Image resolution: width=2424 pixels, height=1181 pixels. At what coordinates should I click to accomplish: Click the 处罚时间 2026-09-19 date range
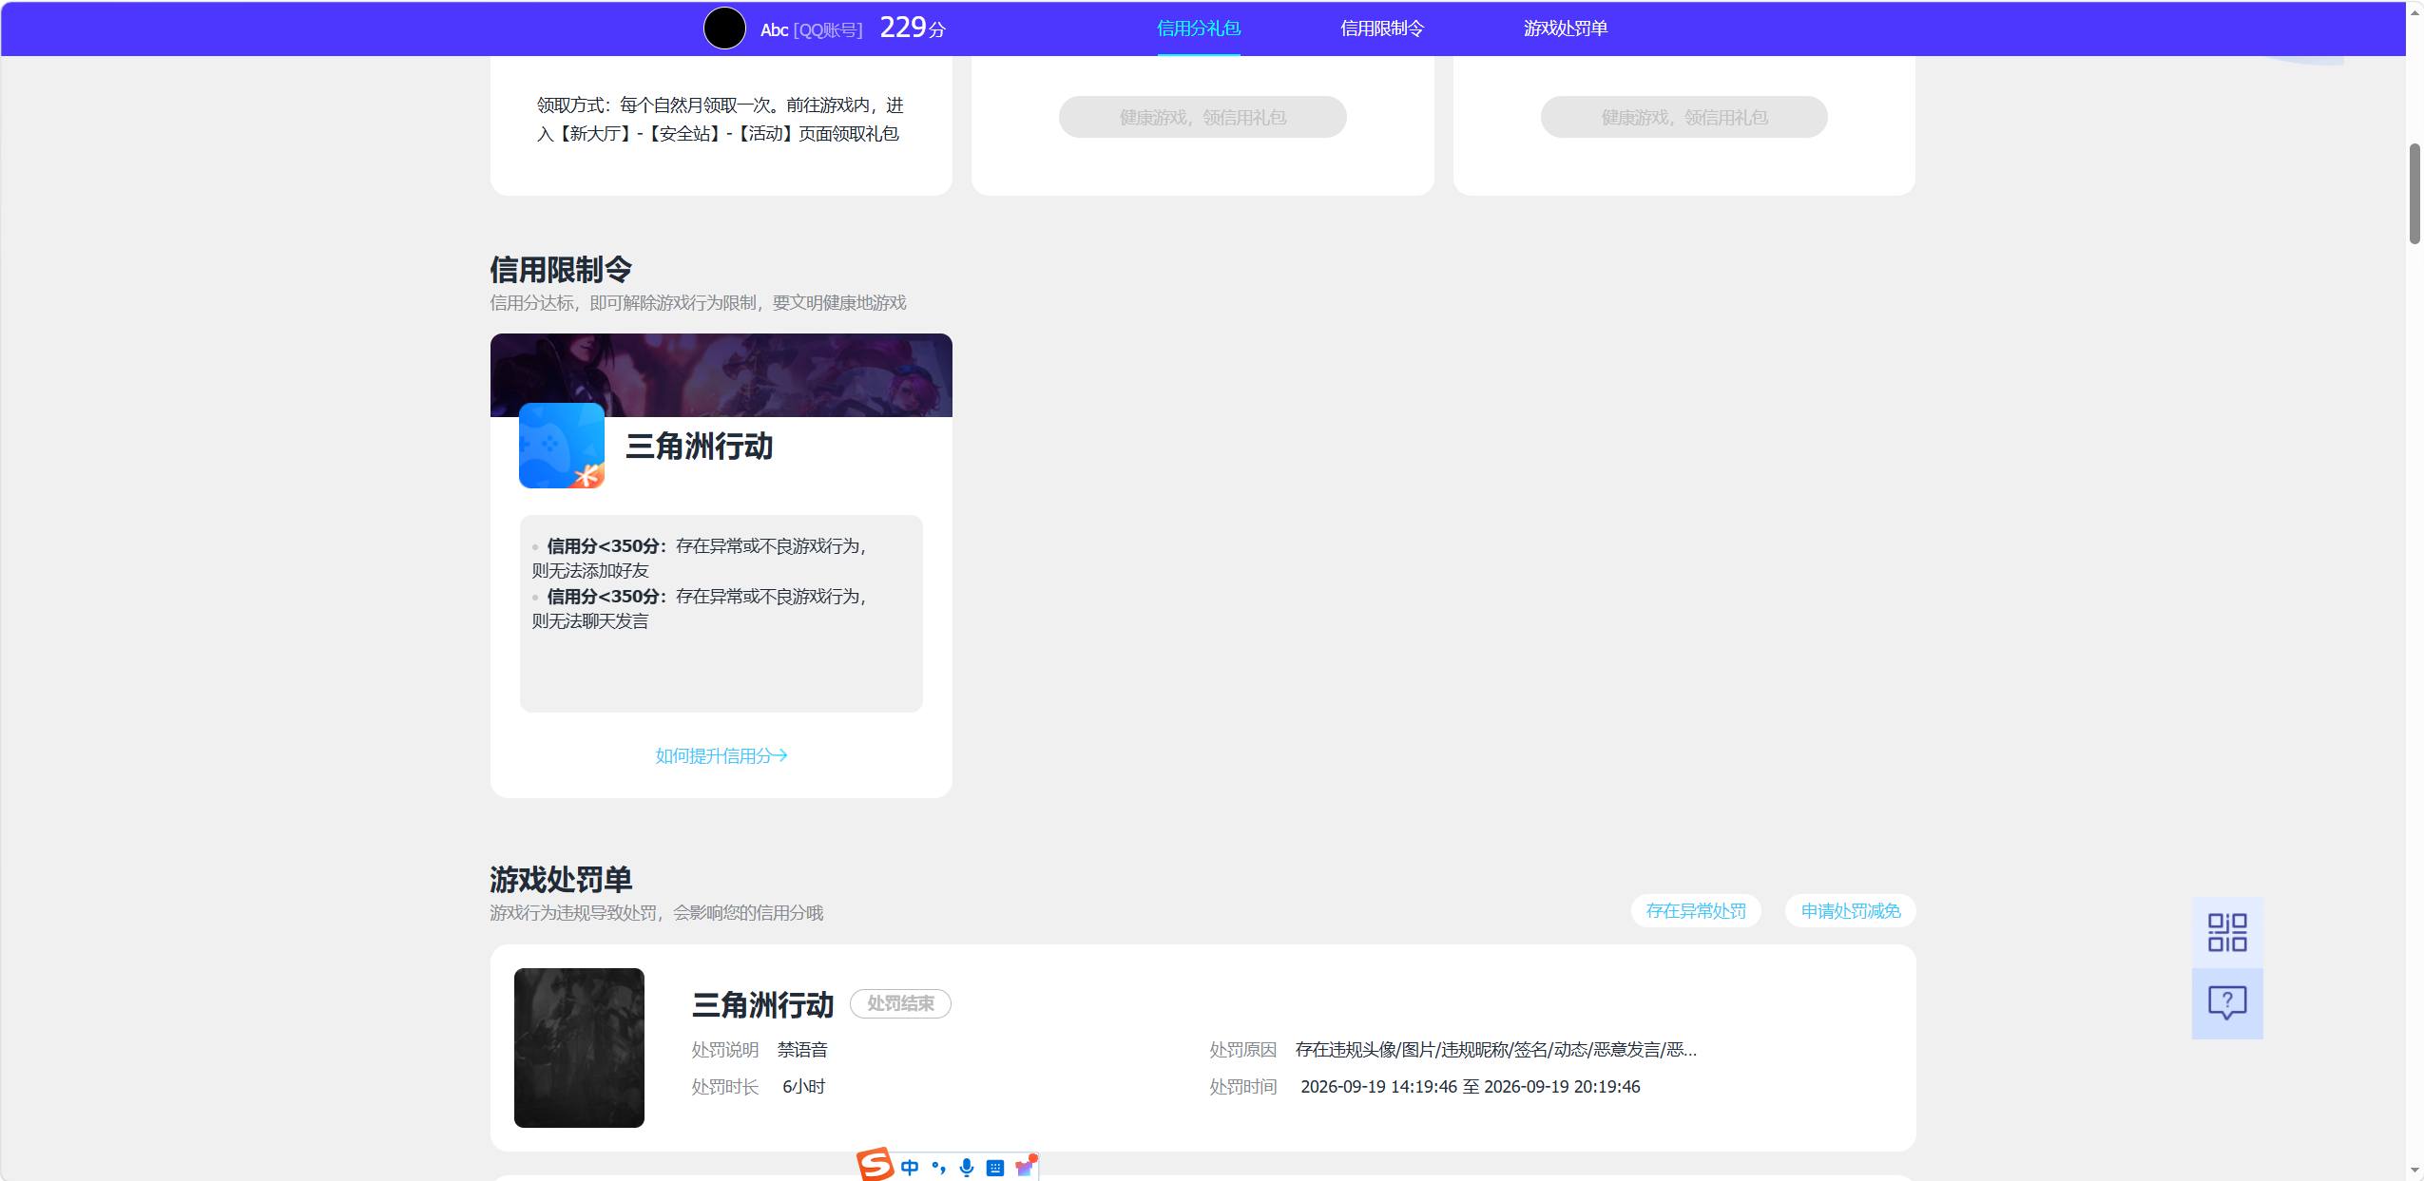(1471, 1087)
